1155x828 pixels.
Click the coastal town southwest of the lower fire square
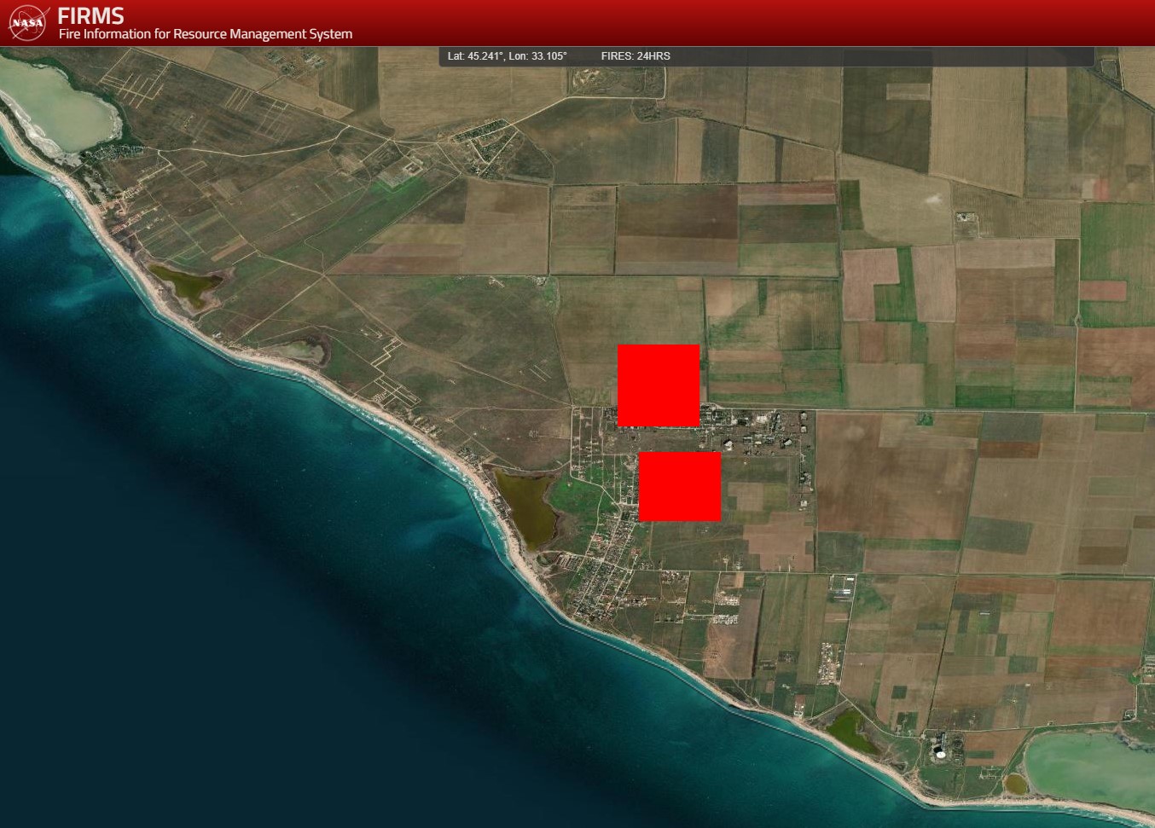click(606, 580)
